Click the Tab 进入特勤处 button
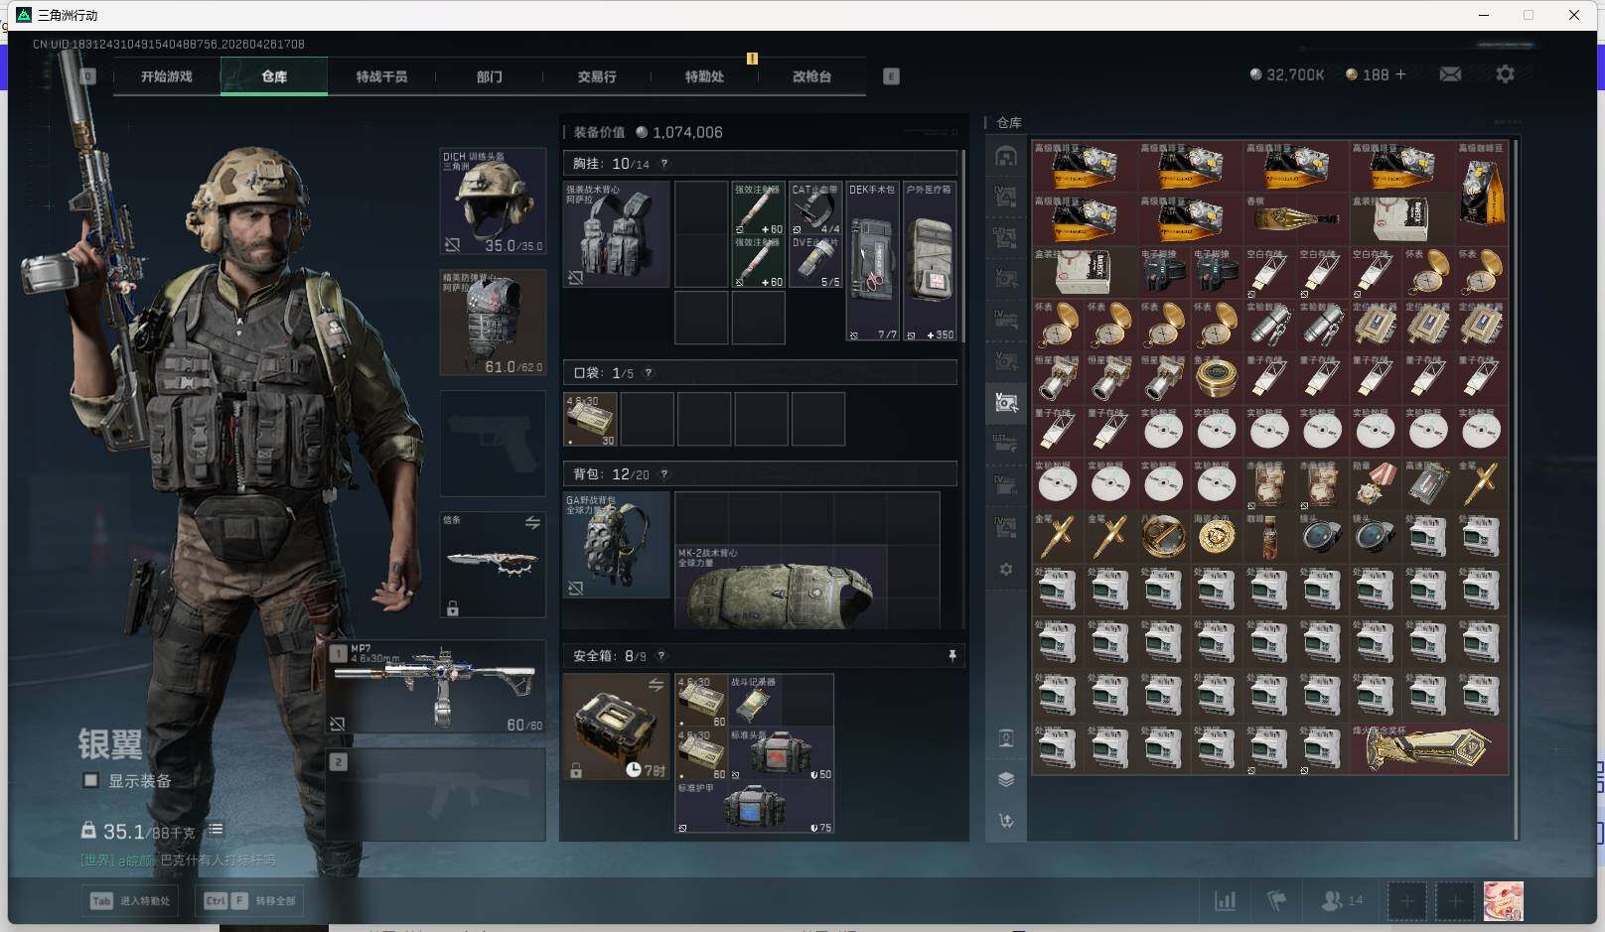The width and height of the screenshot is (1605, 932). click(130, 901)
